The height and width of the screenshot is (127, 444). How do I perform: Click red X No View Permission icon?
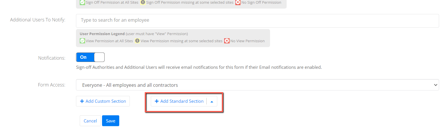(227, 41)
